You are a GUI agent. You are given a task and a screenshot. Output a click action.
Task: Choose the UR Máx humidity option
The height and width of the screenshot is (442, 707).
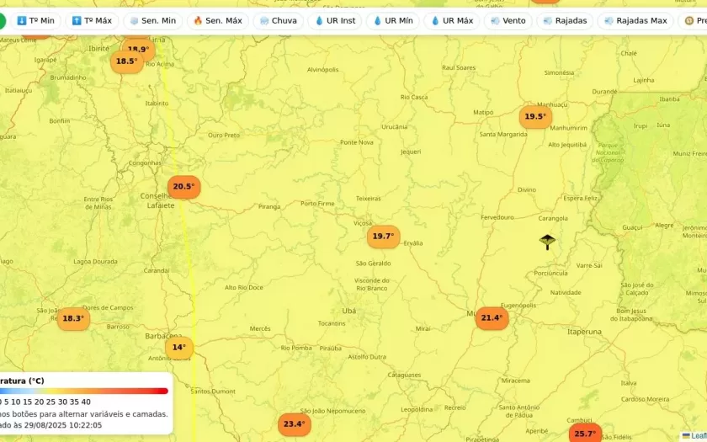452,21
